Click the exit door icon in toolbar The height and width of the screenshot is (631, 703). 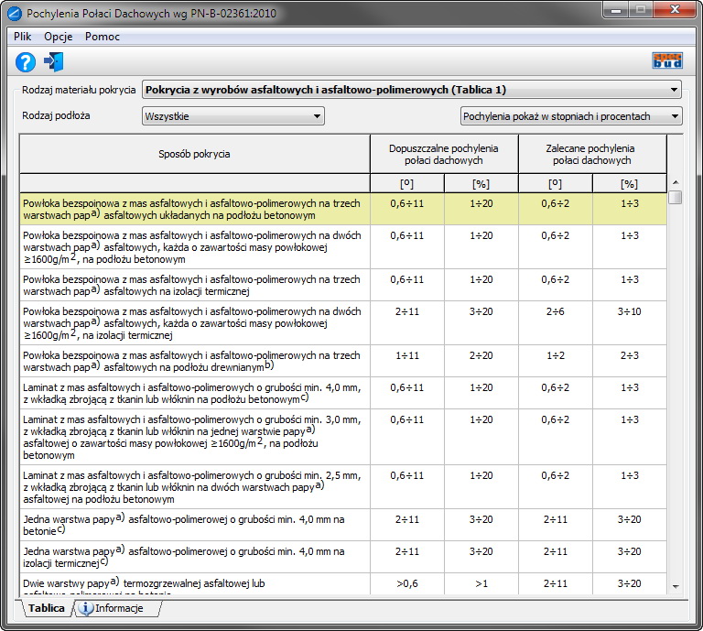[x=54, y=62]
